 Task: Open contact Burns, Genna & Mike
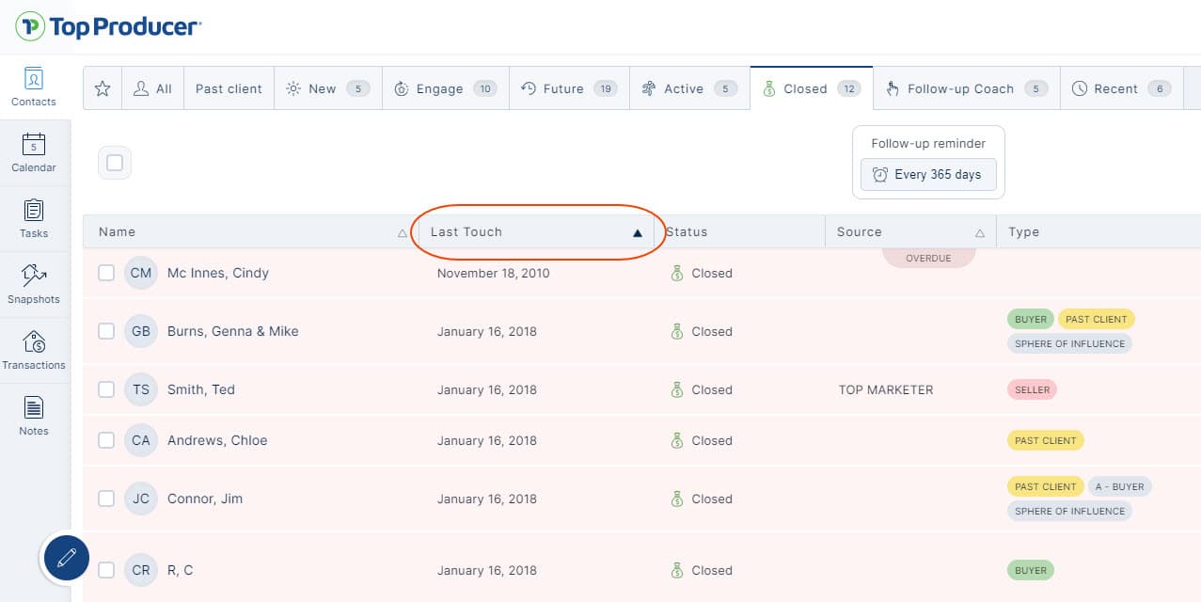[232, 331]
